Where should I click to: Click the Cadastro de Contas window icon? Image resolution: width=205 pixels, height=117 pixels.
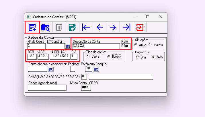coord(29,17)
